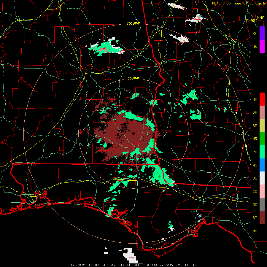Click the BD legend label
The width and height of the screenshot is (267, 267).
pos(255,126)
